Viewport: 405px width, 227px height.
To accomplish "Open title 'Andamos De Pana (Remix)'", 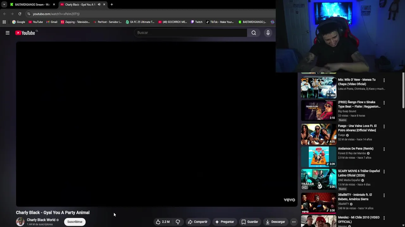I will 356,148.
